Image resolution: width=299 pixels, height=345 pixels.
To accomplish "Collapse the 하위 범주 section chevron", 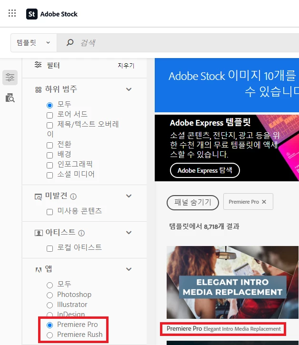I will [129, 89].
